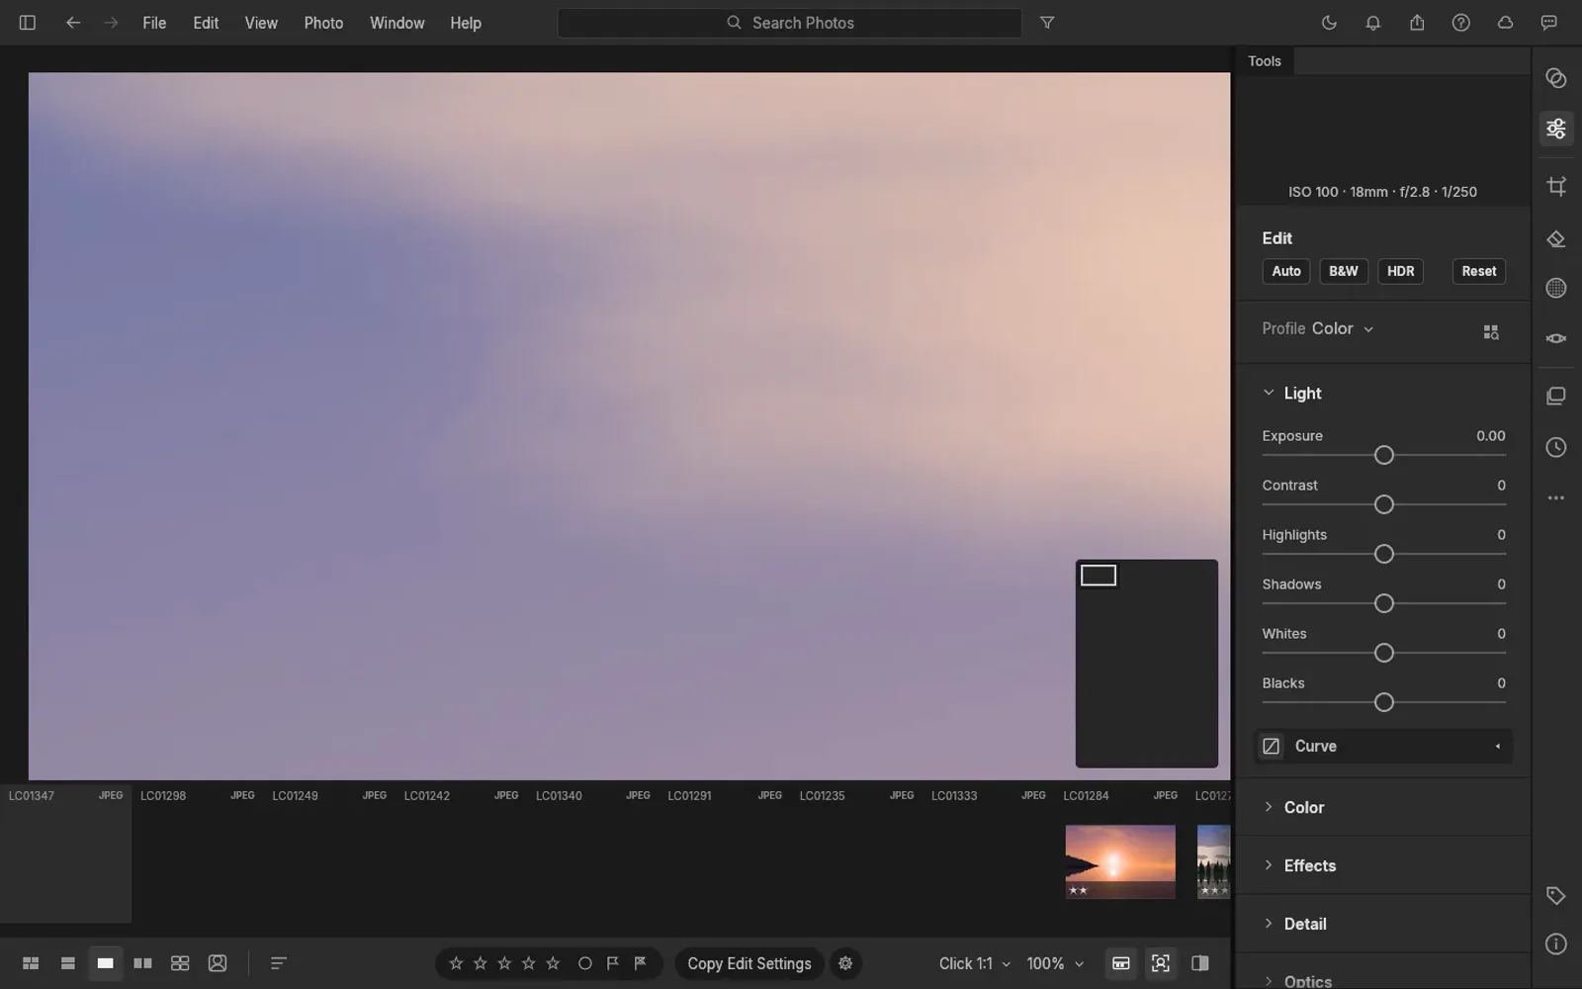This screenshot has height=989, width=1582.
Task: Reset all edits with Reset button
Action: click(x=1479, y=271)
